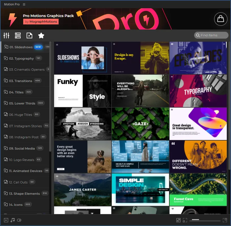Click the large thumbnail size icon at bottom right
231x226 pixels.
tap(225, 220)
